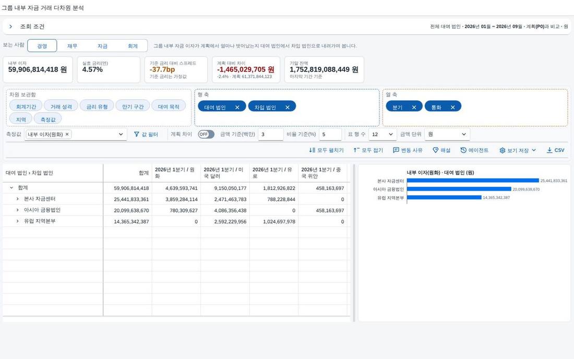Open the 값 필터 filter
The image size is (574, 359).
[146, 134]
